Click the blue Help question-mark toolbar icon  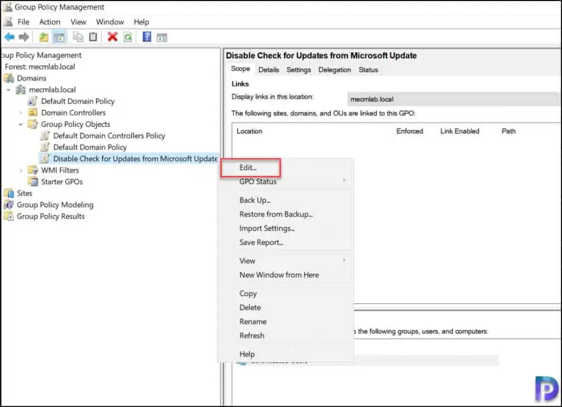pyautogui.click(x=147, y=37)
